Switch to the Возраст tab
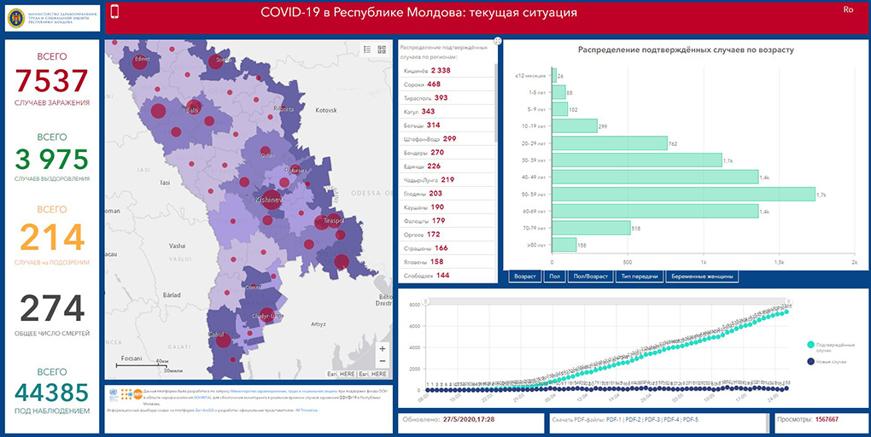The height and width of the screenshot is (437, 871). pos(524,277)
